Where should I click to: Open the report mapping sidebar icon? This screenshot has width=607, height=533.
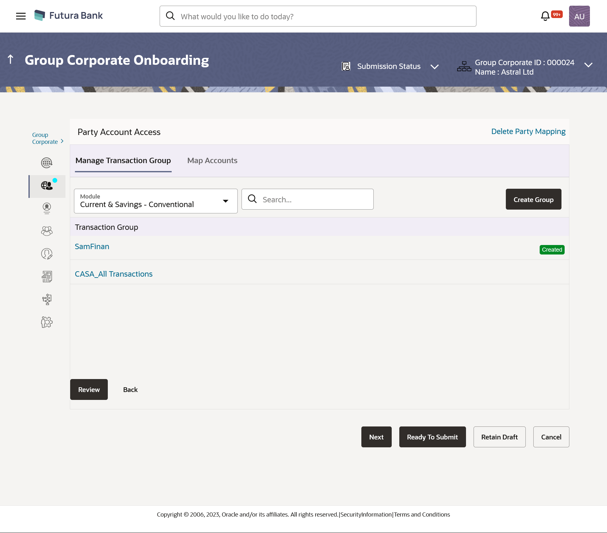(47, 277)
